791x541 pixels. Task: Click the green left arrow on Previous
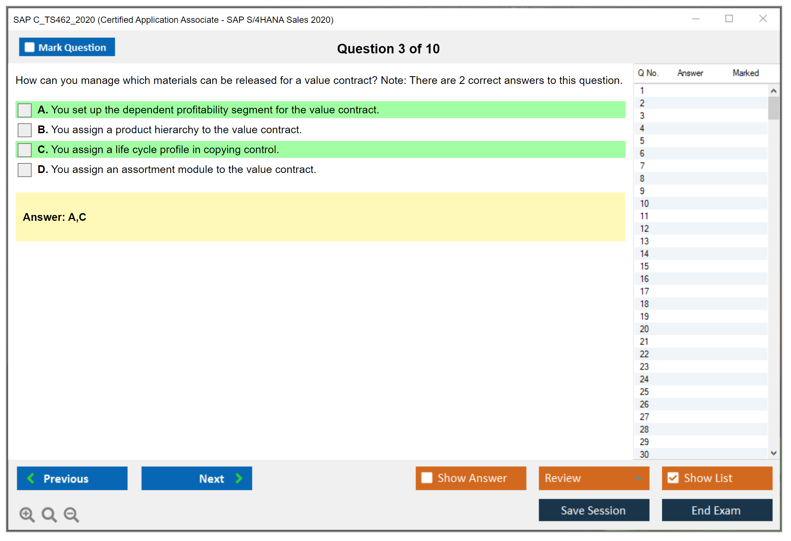coord(31,478)
